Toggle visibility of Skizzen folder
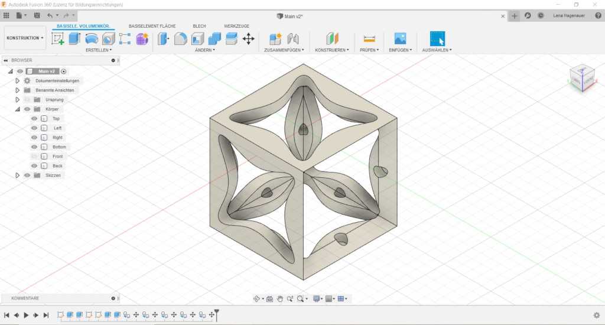This screenshot has height=325, width=605. tap(27, 175)
